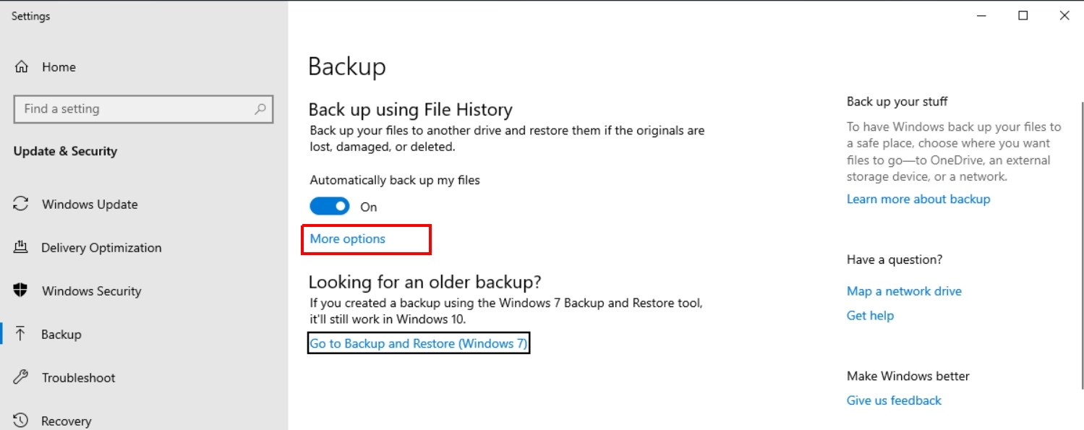Image resolution: width=1084 pixels, height=430 pixels.
Task: Open More options under File History
Action: 348,239
